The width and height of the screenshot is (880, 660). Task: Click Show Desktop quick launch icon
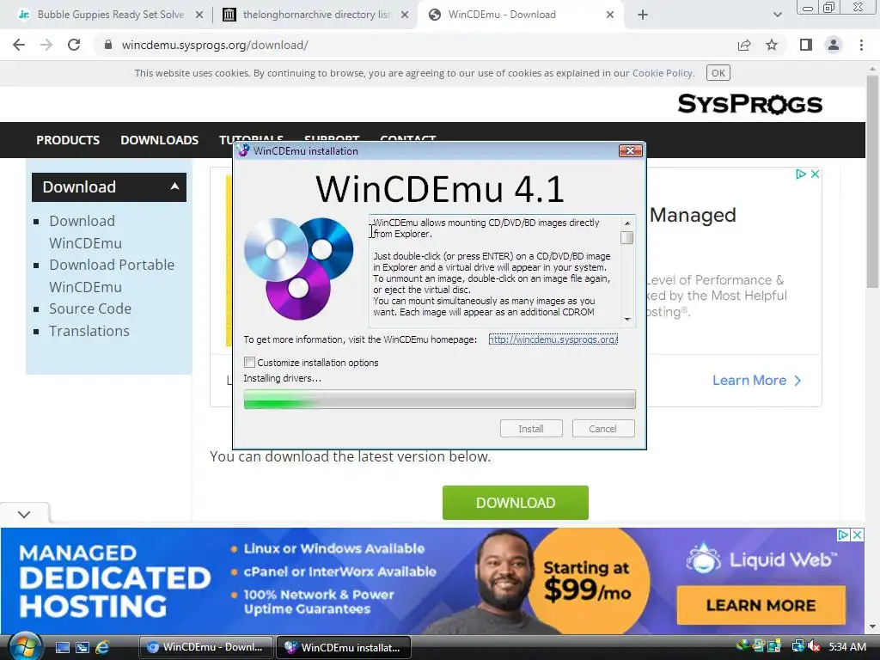pyautogui.click(x=62, y=648)
